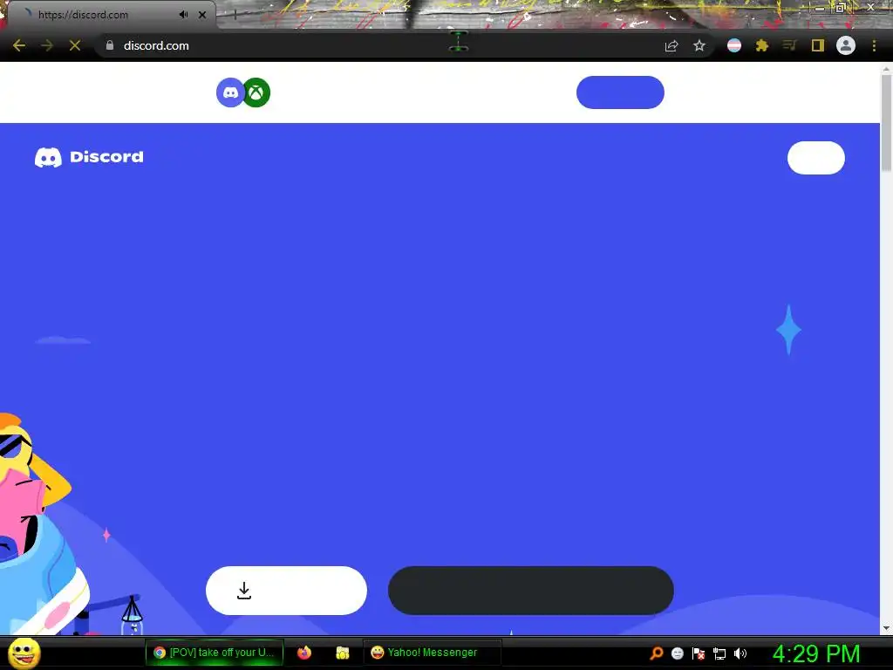Viewport: 893px width, 670px height.
Task: Click the green Xbox logo icon
Action: (257, 92)
